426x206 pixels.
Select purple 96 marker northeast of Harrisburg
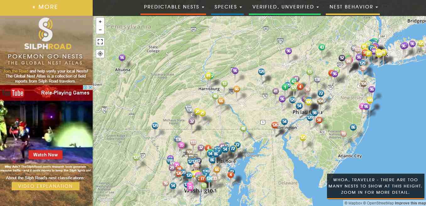click(x=235, y=71)
